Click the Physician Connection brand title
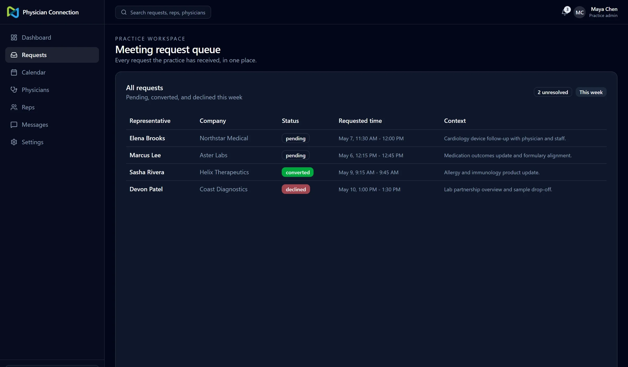 [x=51, y=12]
